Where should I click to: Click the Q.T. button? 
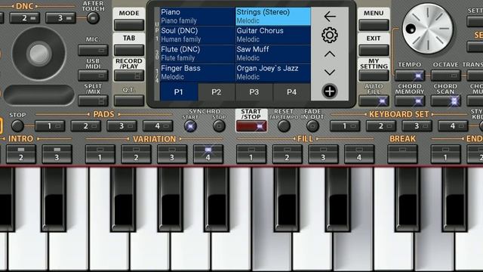pyautogui.click(x=129, y=100)
